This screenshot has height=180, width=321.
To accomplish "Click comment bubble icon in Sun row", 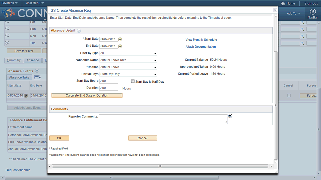I will click(x=7, y=29).
